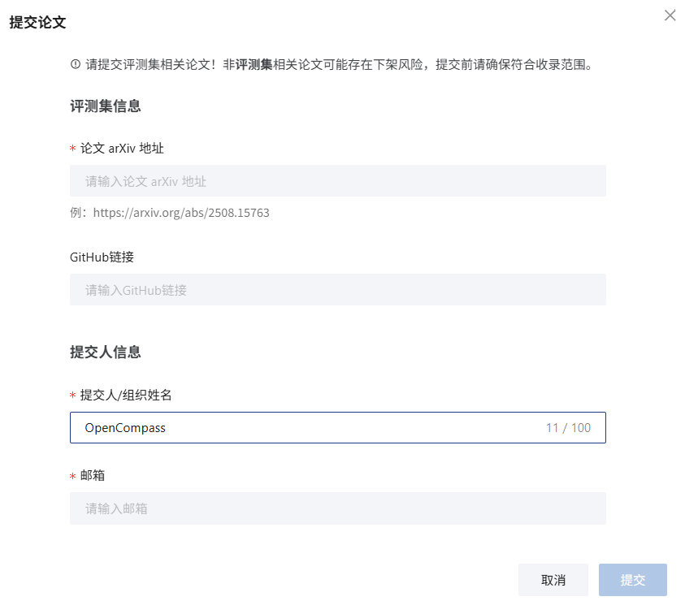Click the 11/100 character counter
The image size is (685, 601).
click(570, 427)
